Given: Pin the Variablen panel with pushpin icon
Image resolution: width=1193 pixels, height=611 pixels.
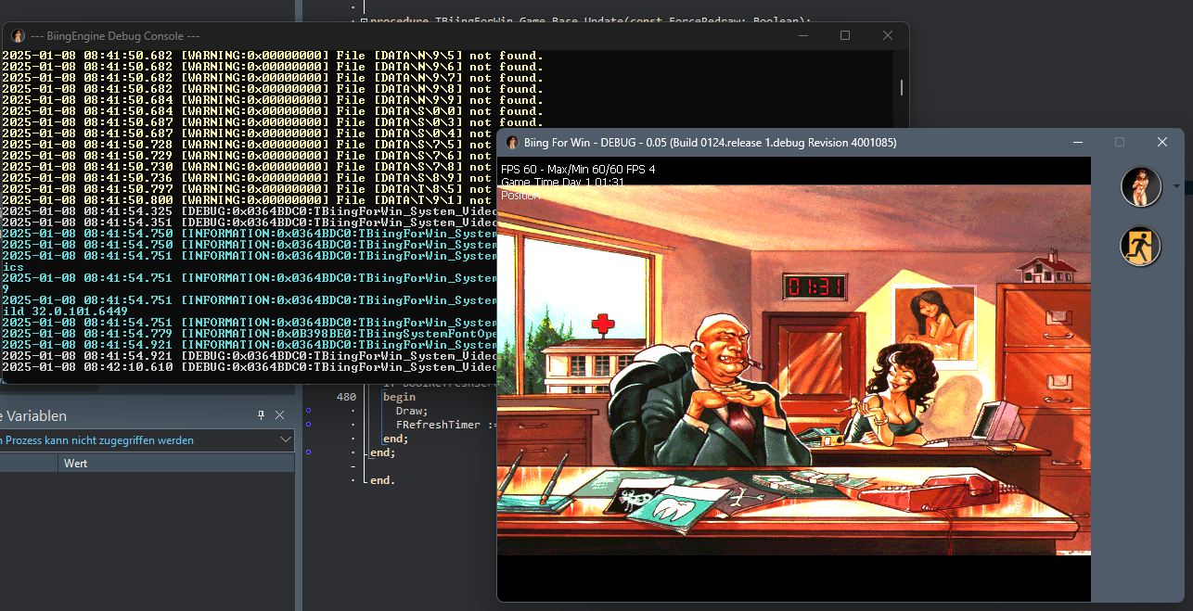Looking at the screenshot, I should [x=262, y=415].
